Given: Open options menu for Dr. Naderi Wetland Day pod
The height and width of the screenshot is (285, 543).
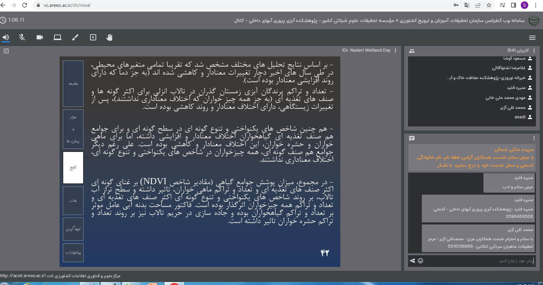Looking at the screenshot, I should click(395, 50).
